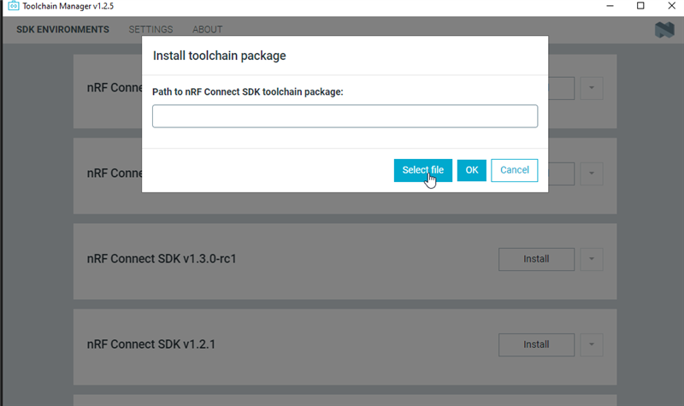684x406 pixels.
Task: Click the Nordic Semiconductor logo icon
Action: click(664, 30)
